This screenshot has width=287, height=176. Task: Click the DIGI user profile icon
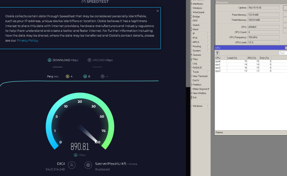[72, 165]
